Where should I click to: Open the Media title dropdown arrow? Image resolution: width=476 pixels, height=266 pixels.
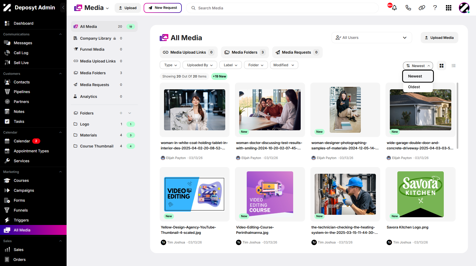[x=107, y=8]
